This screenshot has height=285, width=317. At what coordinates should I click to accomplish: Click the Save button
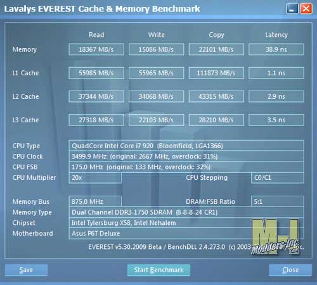(27, 270)
